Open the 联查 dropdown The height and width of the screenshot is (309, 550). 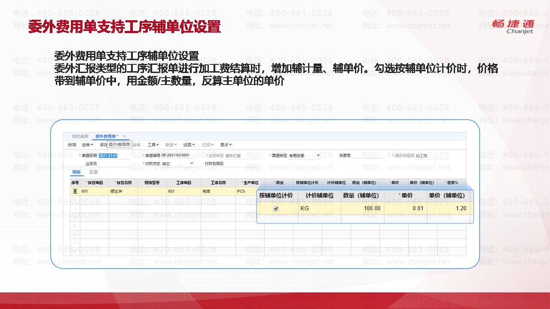coord(171,145)
